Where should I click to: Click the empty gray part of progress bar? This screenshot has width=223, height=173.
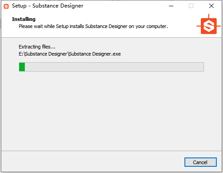click(114, 67)
